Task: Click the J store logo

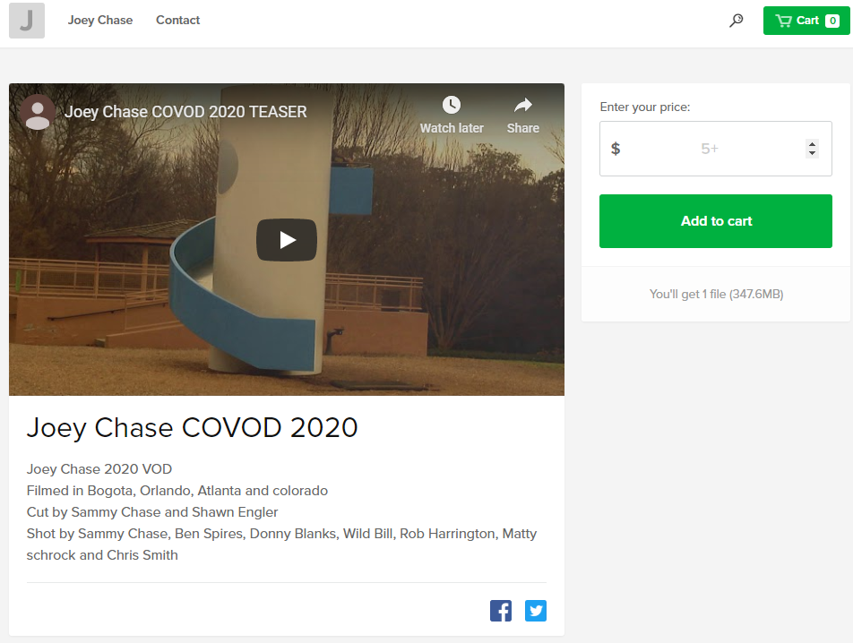Action: point(27,21)
